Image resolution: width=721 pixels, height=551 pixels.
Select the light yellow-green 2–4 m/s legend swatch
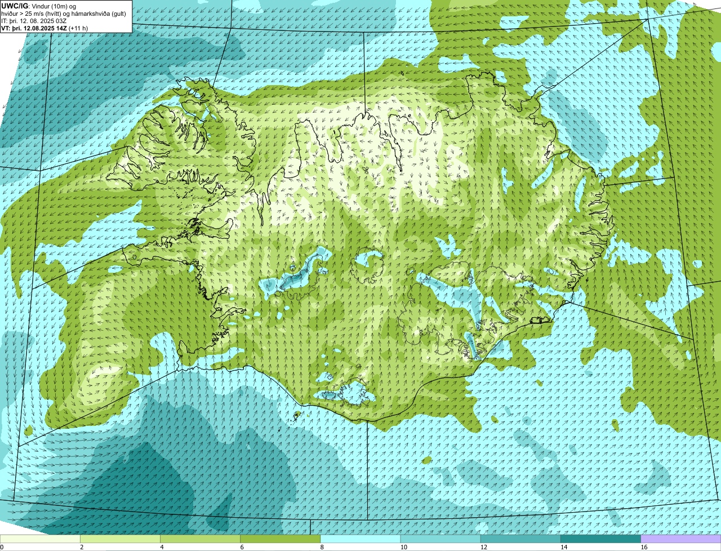coord(120,539)
